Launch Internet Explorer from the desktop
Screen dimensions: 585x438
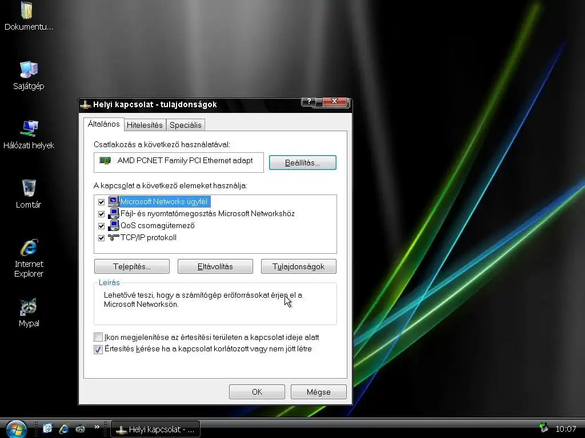[x=29, y=248]
